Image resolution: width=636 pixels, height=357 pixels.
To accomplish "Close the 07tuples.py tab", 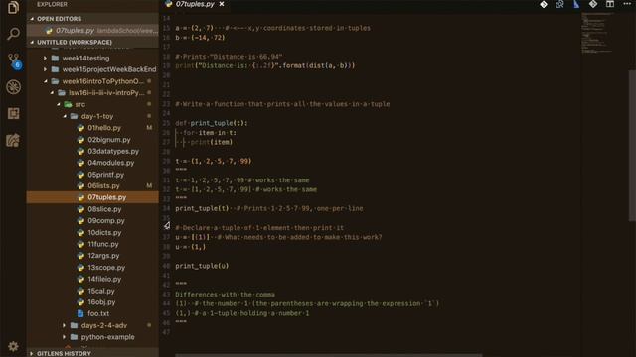I will [x=222, y=4].
